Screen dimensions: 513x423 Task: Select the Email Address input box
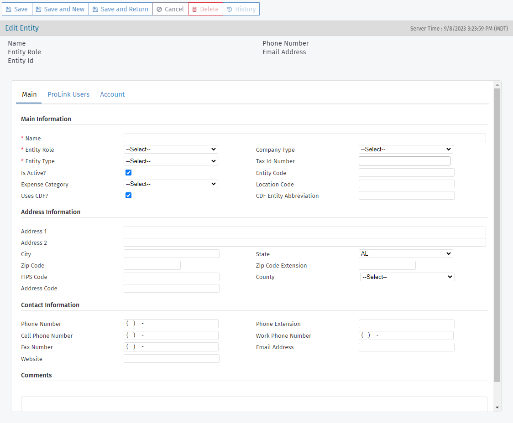click(406, 347)
